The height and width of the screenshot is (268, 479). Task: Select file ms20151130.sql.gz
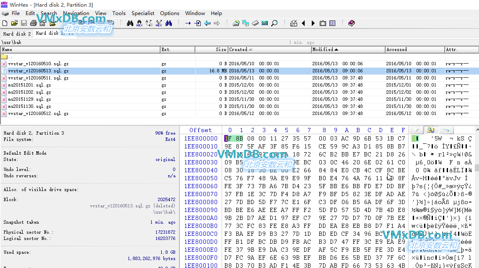click(29, 107)
